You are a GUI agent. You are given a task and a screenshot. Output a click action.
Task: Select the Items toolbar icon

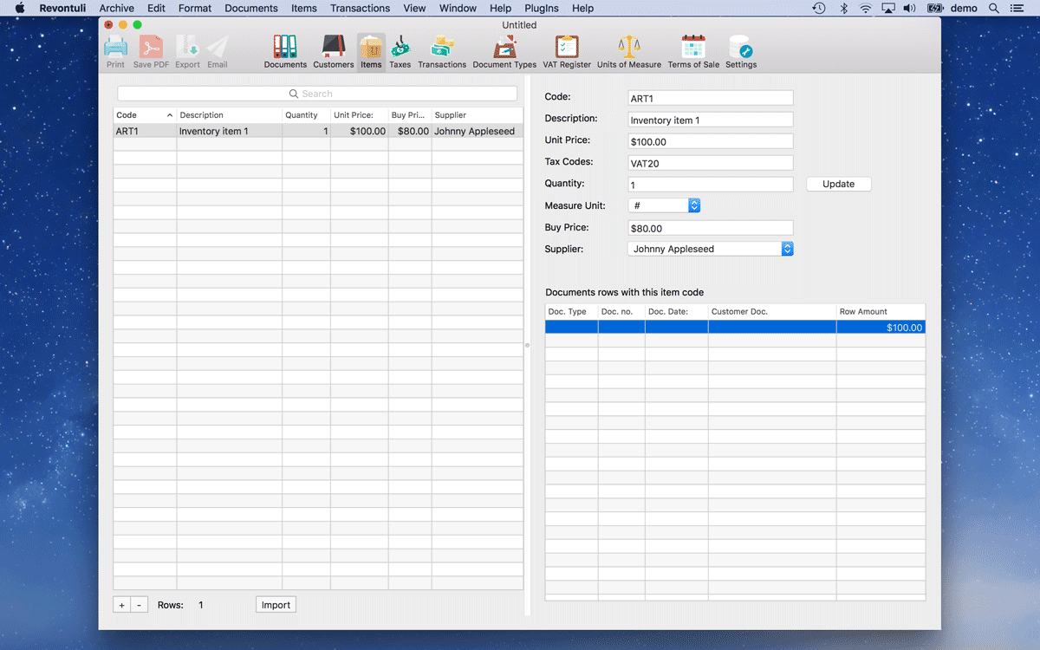coord(371,47)
